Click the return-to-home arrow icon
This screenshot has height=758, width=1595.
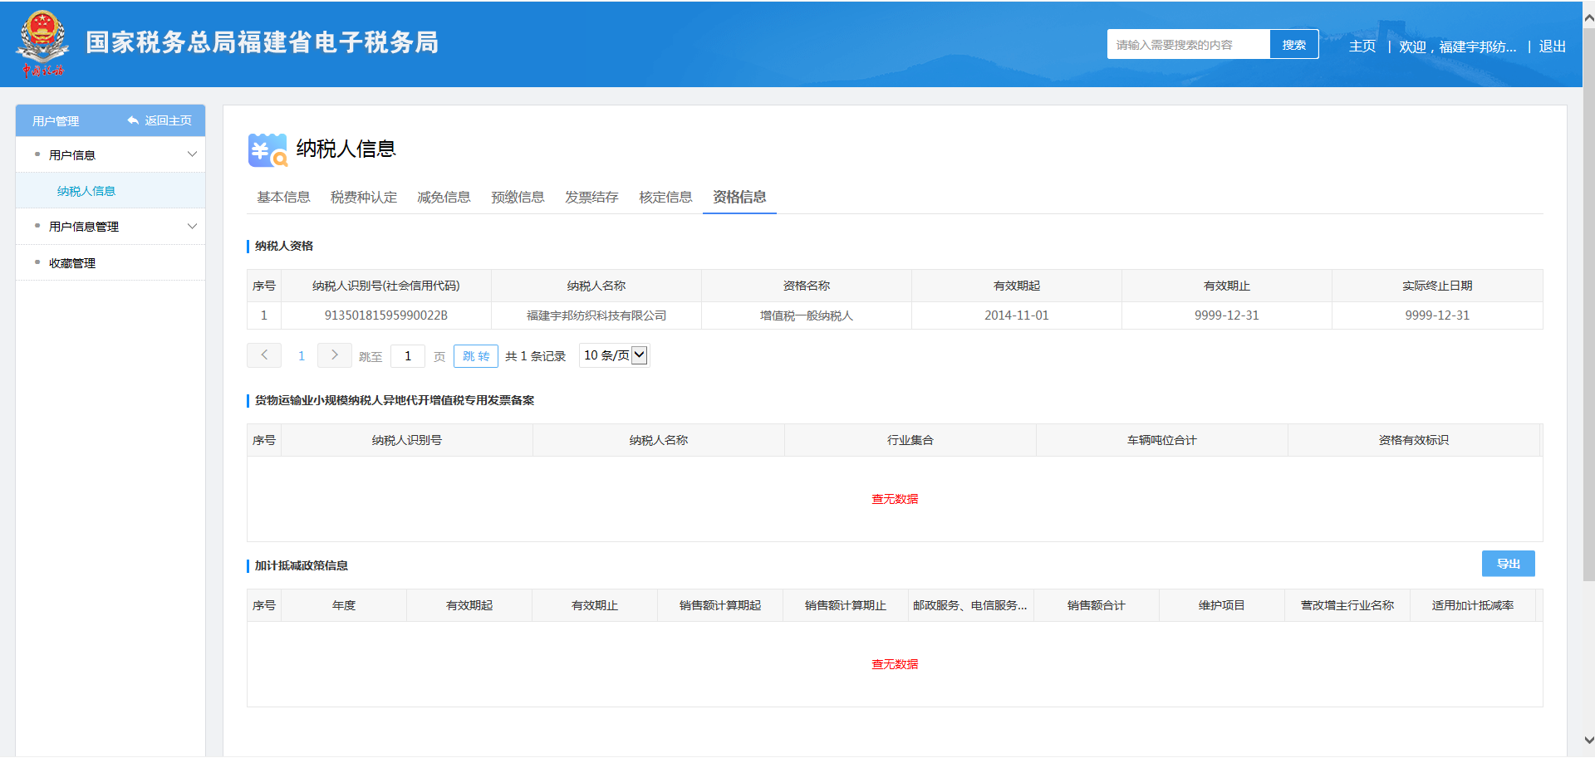point(133,120)
